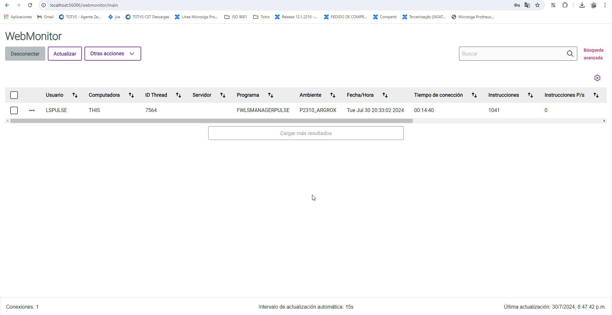Sort the Usuario column with its sort icon
The width and height of the screenshot is (612, 315).
click(x=75, y=95)
